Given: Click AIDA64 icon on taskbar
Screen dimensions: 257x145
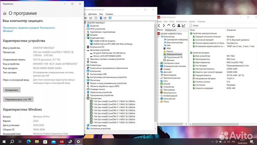Looking at the screenshot, I should click(62, 141).
